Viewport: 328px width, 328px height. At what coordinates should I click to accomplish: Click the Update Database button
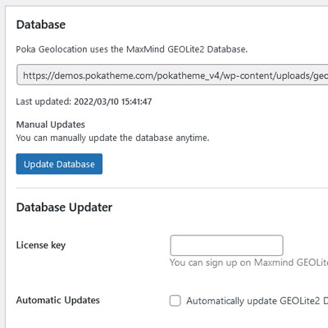click(59, 164)
